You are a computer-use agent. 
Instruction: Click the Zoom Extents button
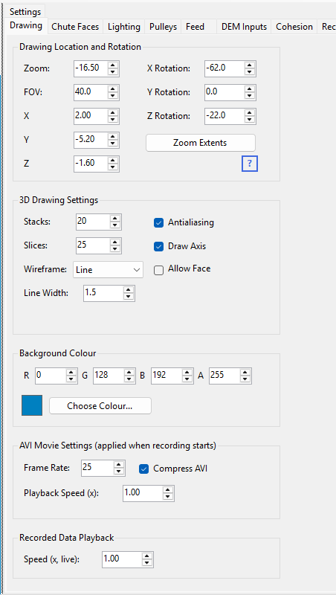(201, 143)
